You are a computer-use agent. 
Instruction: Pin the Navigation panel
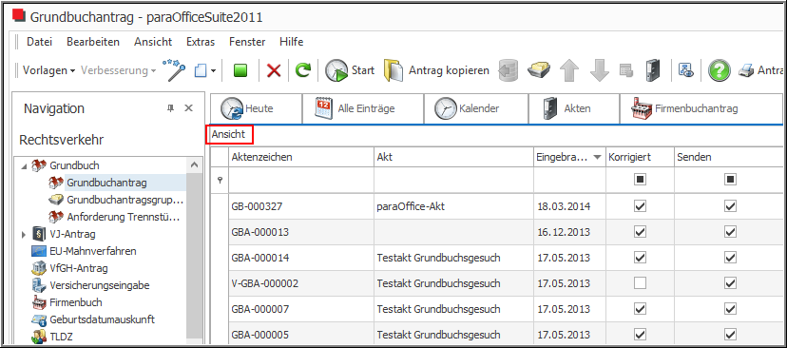pos(171,108)
